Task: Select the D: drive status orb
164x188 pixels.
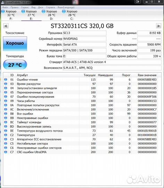Action: (x=43, y=11)
